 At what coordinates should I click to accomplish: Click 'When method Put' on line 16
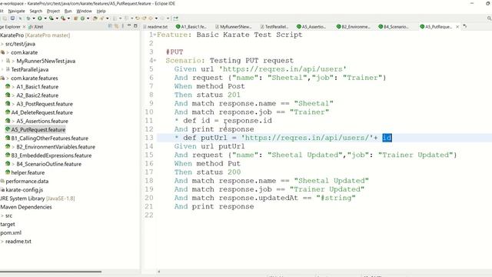point(208,164)
